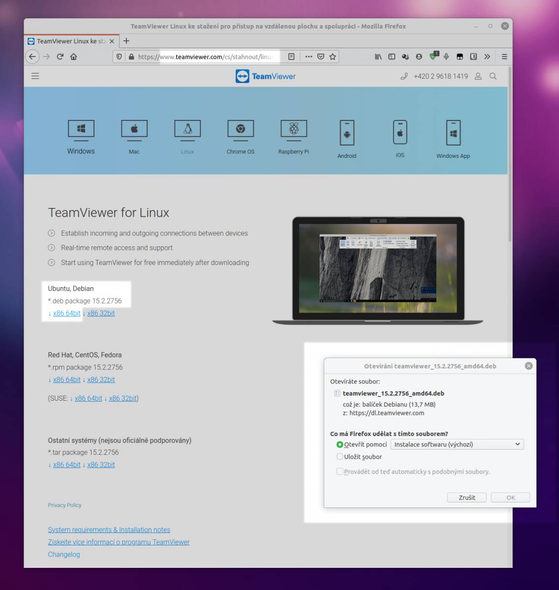Toggle reader view in the address bar
The image size is (559, 590).
[291, 57]
